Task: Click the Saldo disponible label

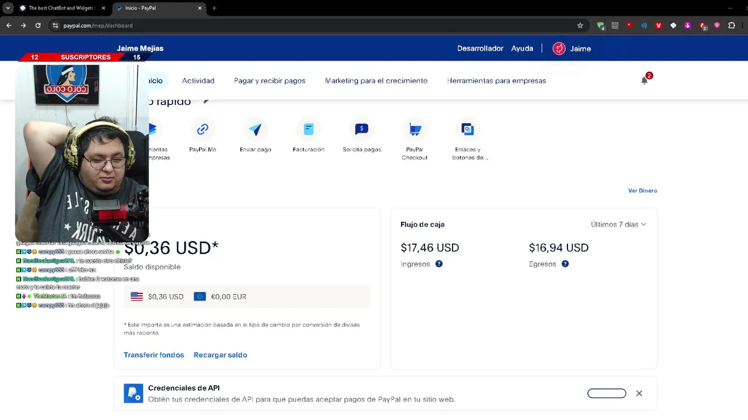Action: (x=152, y=267)
